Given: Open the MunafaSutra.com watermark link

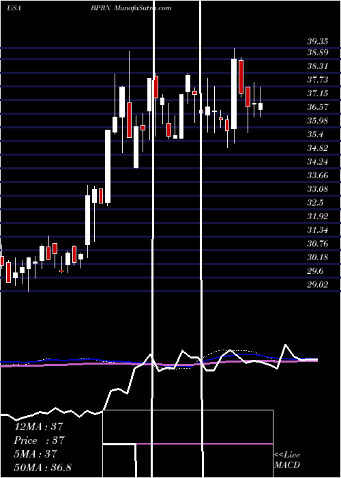Looking at the screenshot, I should coord(143,8).
